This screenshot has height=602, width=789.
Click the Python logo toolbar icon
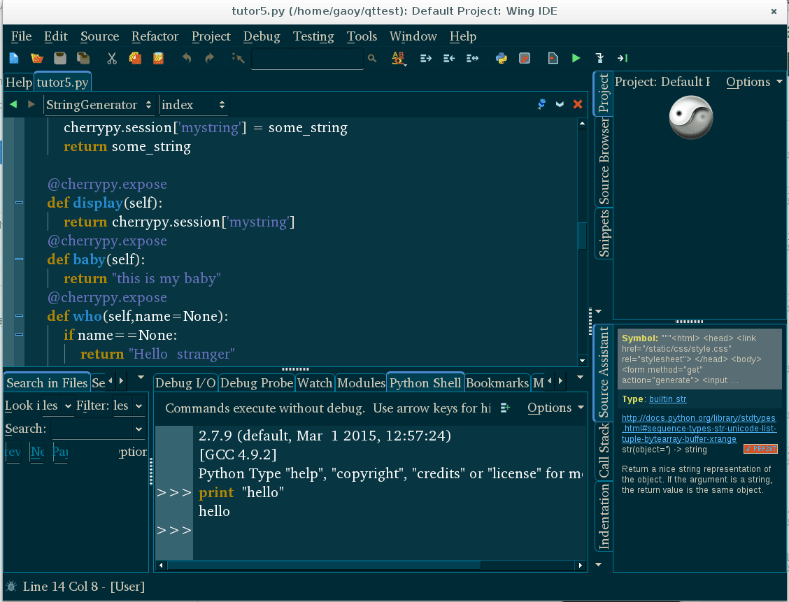point(502,59)
